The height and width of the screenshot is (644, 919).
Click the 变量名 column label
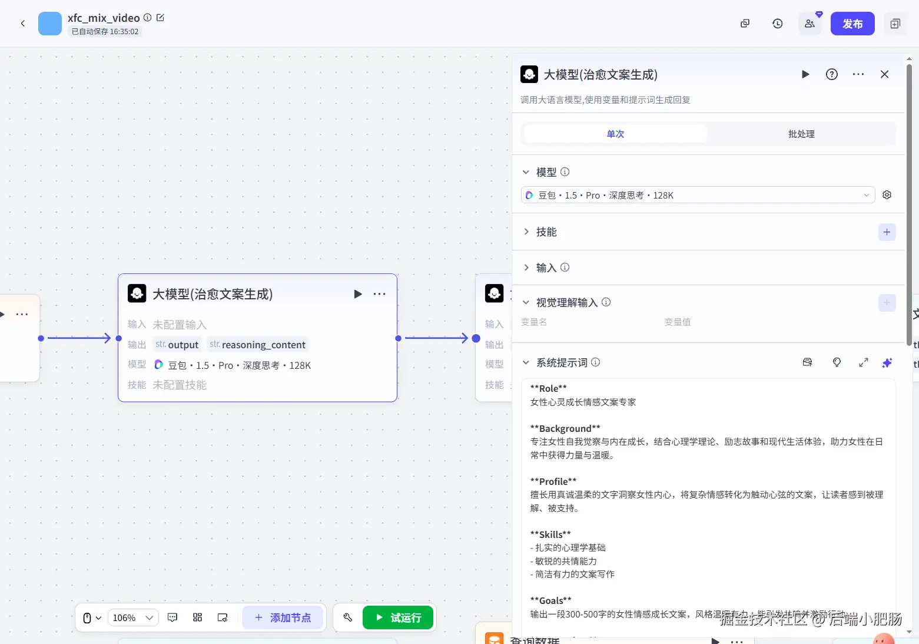534,322
